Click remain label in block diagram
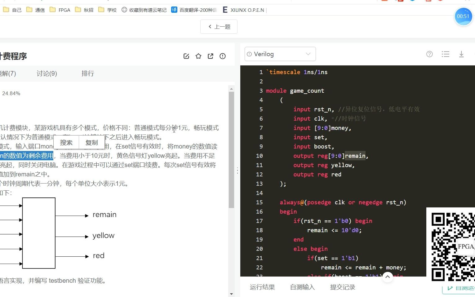The width and height of the screenshot is (475, 297). click(x=104, y=215)
